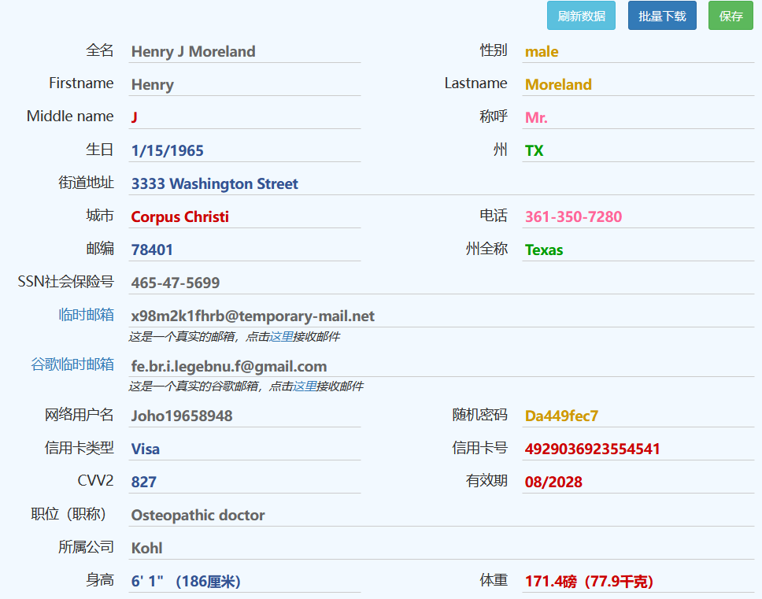Click the green 保存 save button

coord(729,15)
